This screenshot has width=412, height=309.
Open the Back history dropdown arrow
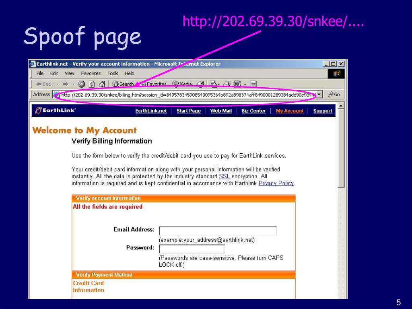click(x=58, y=84)
